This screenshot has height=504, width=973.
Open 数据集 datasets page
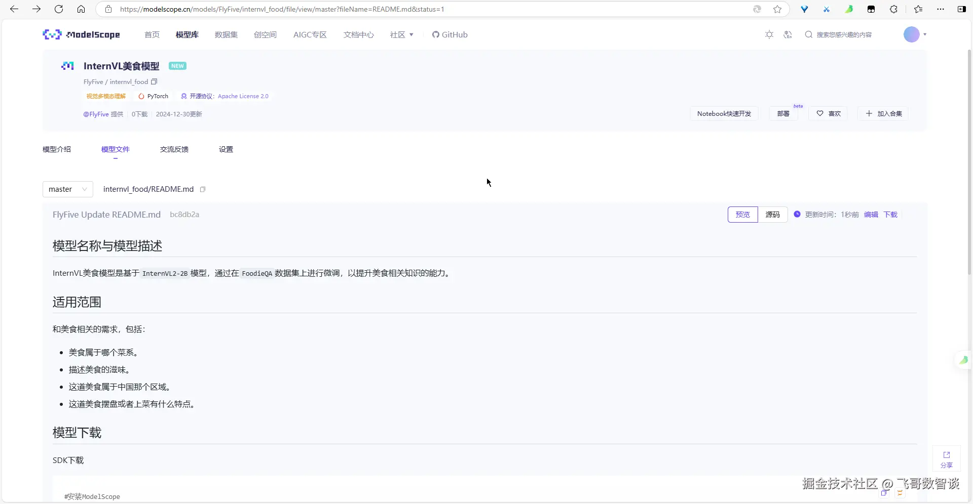[x=226, y=34]
